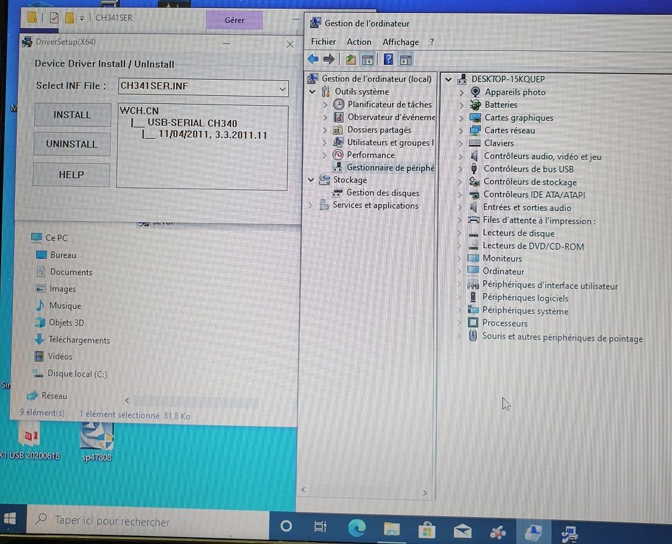
Task: Click Périphériques système icon
Action: click(x=473, y=310)
